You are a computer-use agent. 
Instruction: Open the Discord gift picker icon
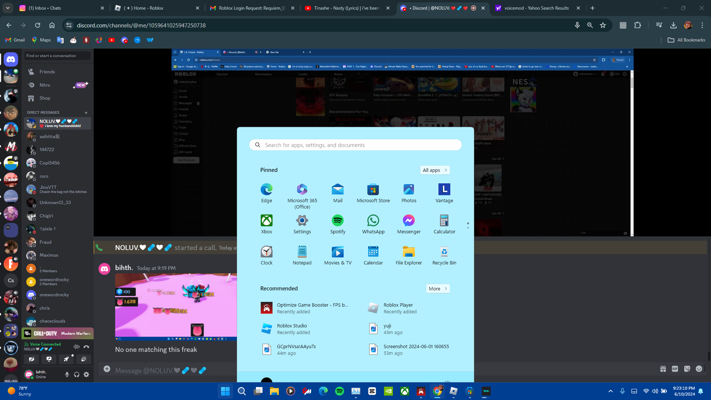[x=663, y=369]
